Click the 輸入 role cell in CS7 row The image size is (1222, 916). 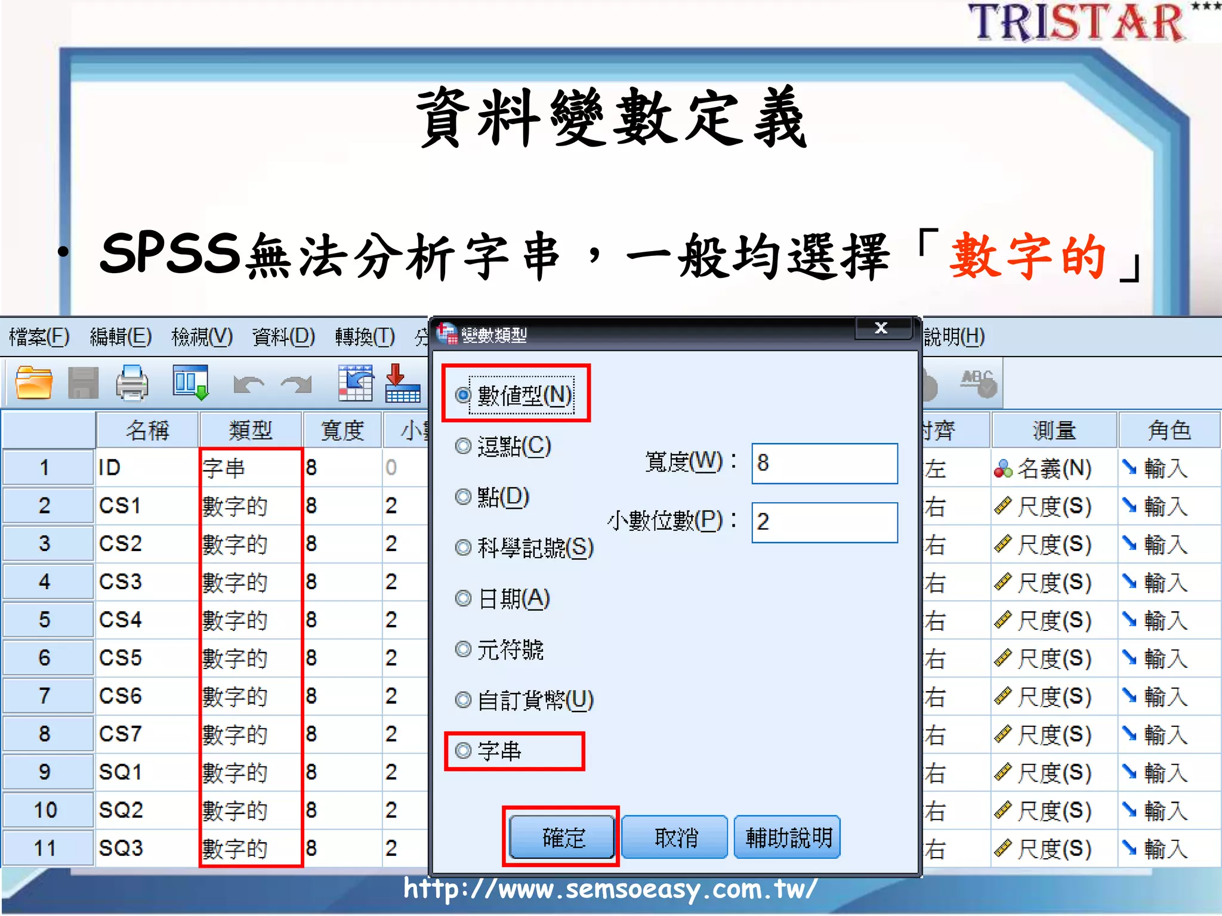click(1169, 734)
